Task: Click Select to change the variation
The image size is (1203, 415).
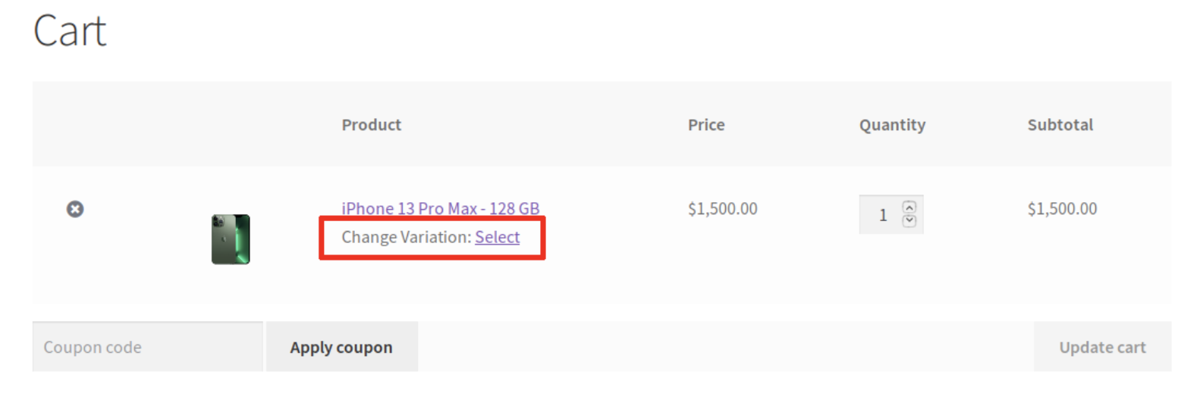Action: tap(497, 237)
